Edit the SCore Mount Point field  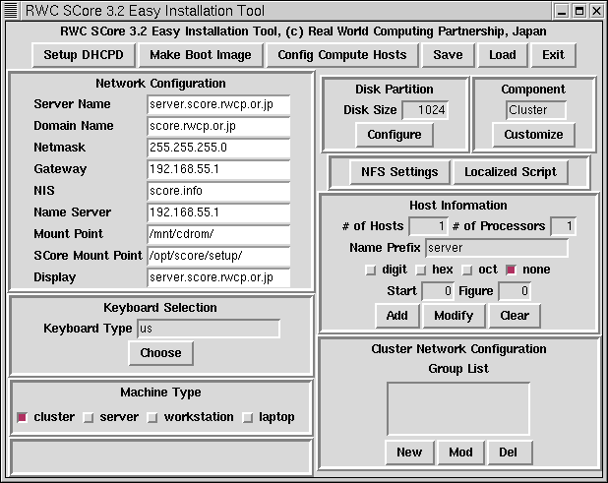pos(218,256)
